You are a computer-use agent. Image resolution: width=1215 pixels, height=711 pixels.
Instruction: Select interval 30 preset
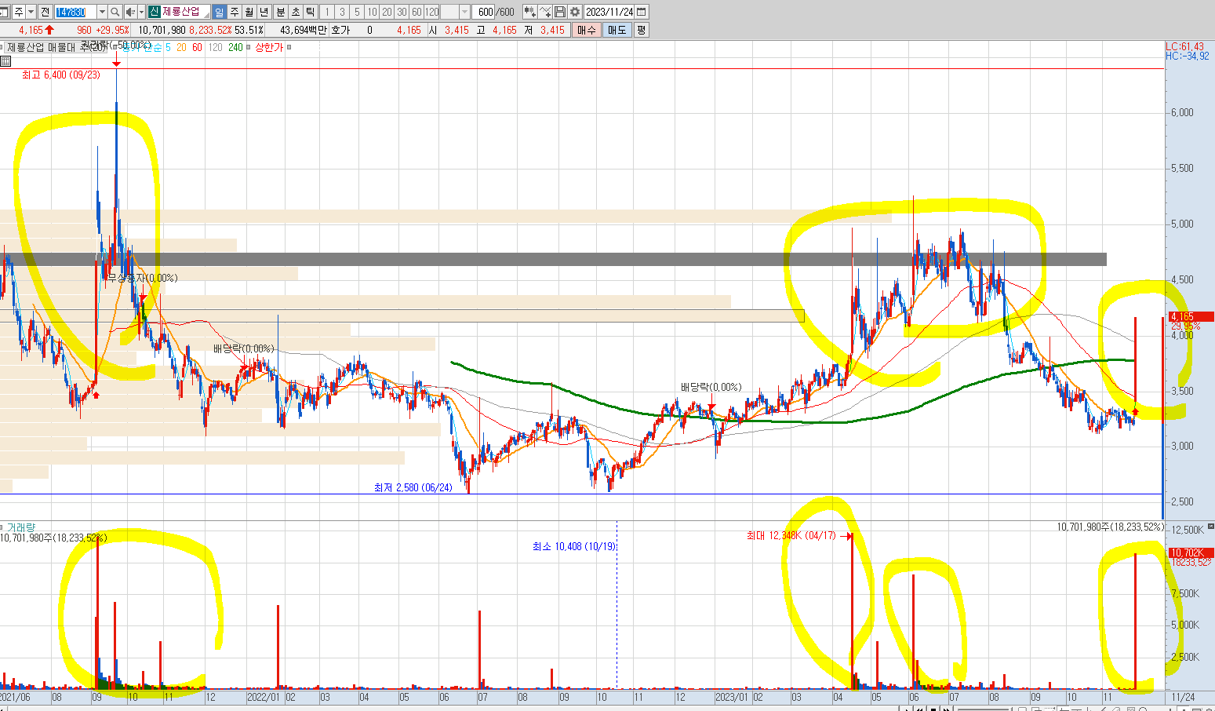(x=402, y=12)
